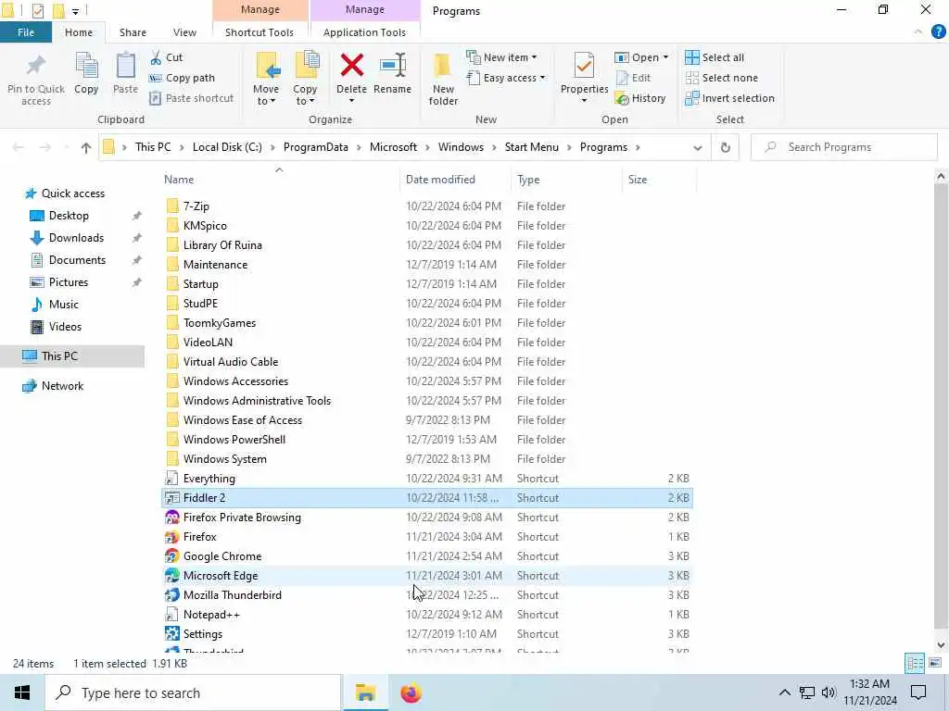The image size is (949, 711).
Task: Open network status tray icon
Action: 807,692
